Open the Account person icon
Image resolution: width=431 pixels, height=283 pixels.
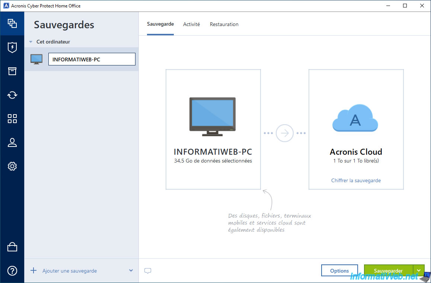tap(12, 142)
